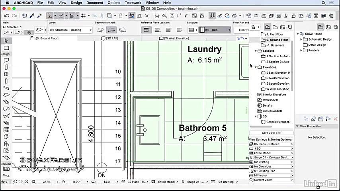Image resolution: width=340 pixels, height=191 pixels.
Task: Toggle the Snap Guides button in toolbar
Action: click(61, 16)
